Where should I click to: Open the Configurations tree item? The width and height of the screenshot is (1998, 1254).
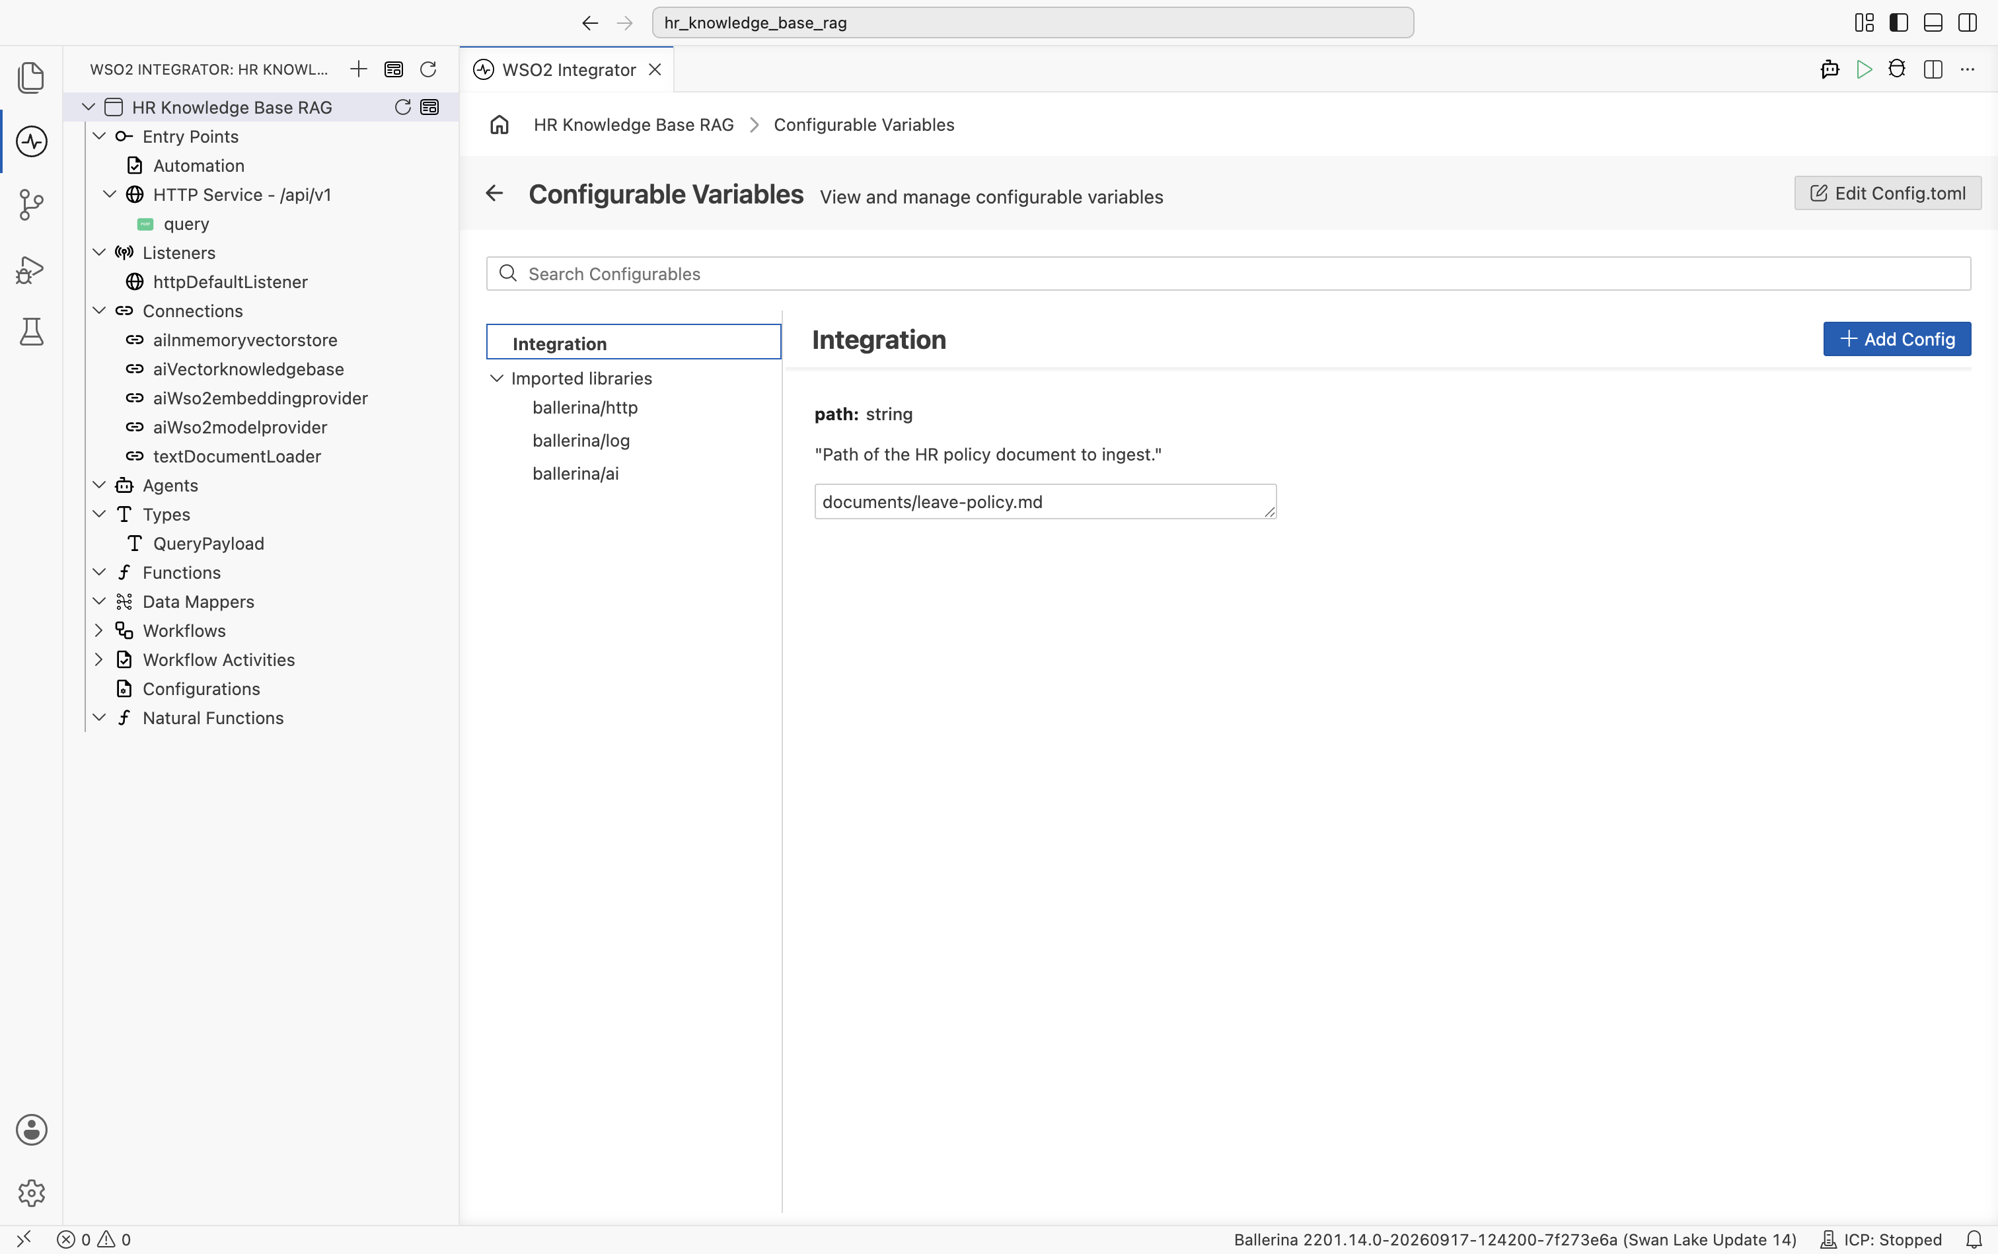(x=201, y=688)
